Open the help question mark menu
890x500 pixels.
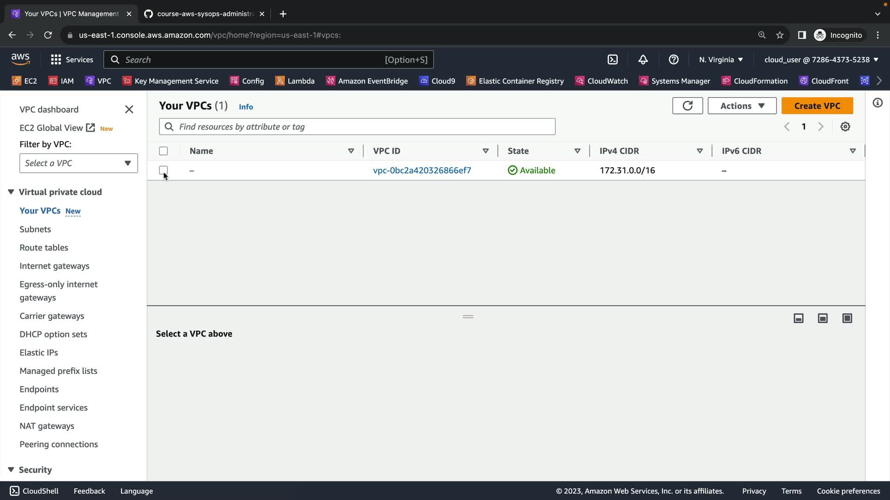pos(674,60)
